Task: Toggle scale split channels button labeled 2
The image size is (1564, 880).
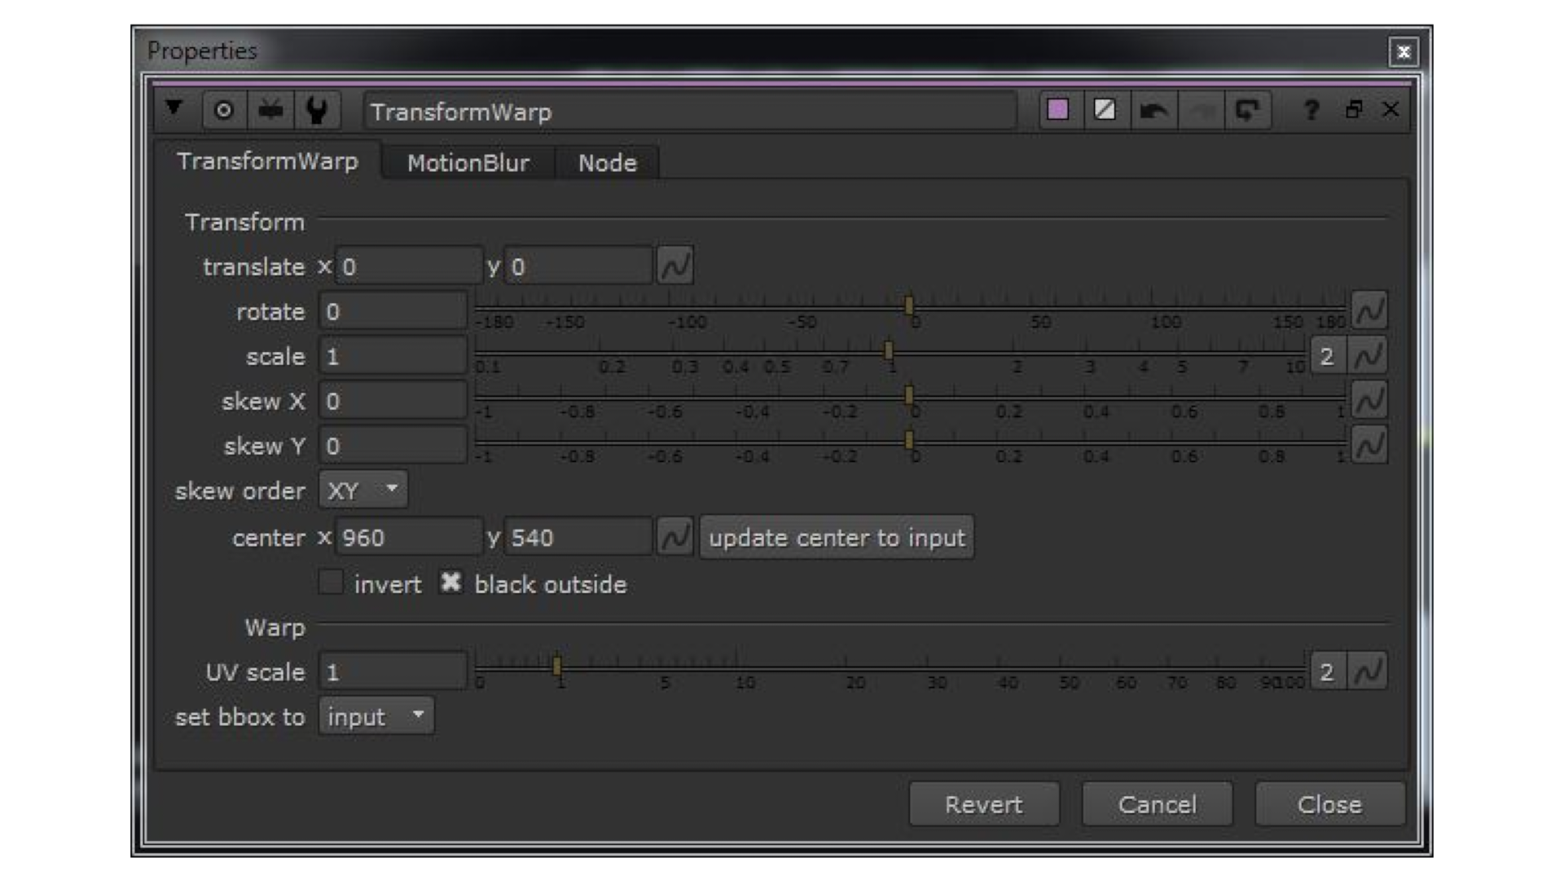Action: pos(1327,356)
